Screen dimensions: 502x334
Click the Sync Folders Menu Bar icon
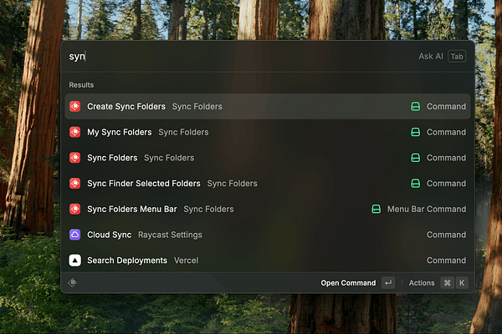coord(75,209)
